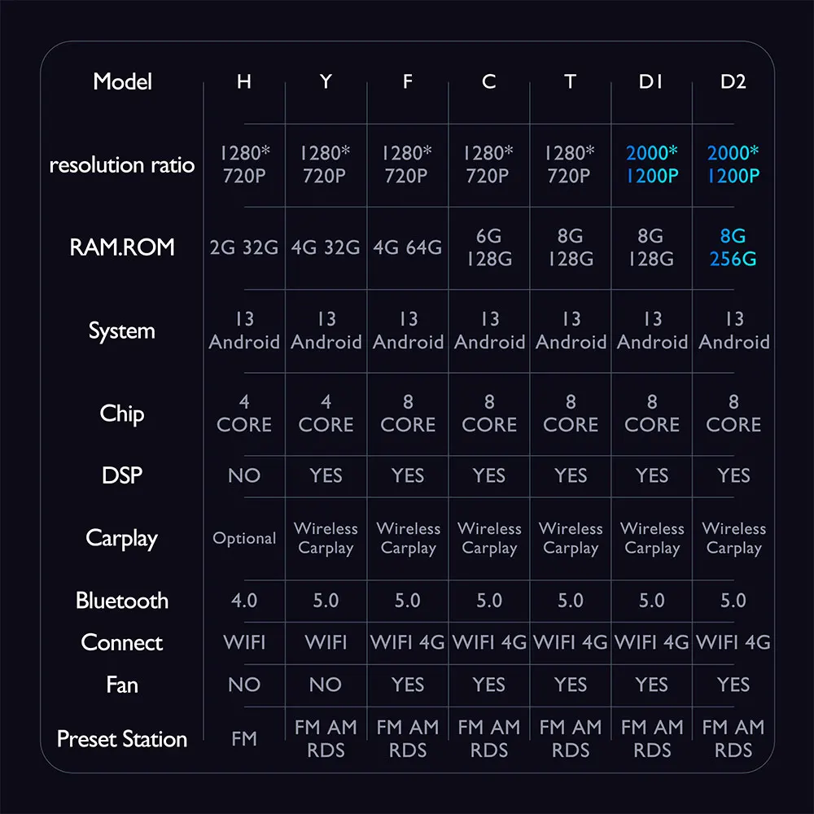
Task: Click the RAM.ROM row label
Action: tap(122, 247)
